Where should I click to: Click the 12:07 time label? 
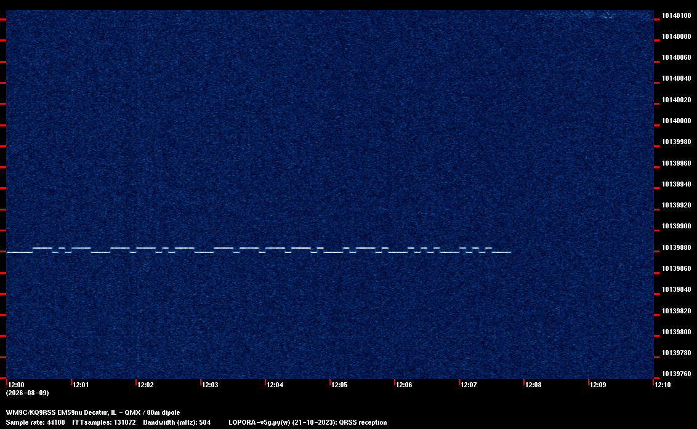(469, 385)
